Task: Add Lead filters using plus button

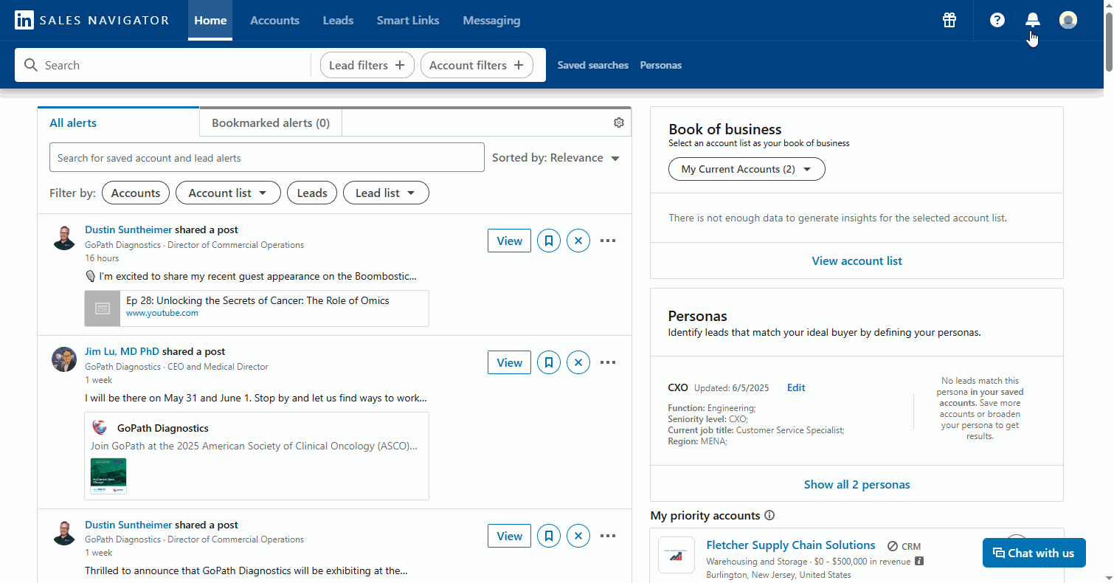Action: click(367, 65)
